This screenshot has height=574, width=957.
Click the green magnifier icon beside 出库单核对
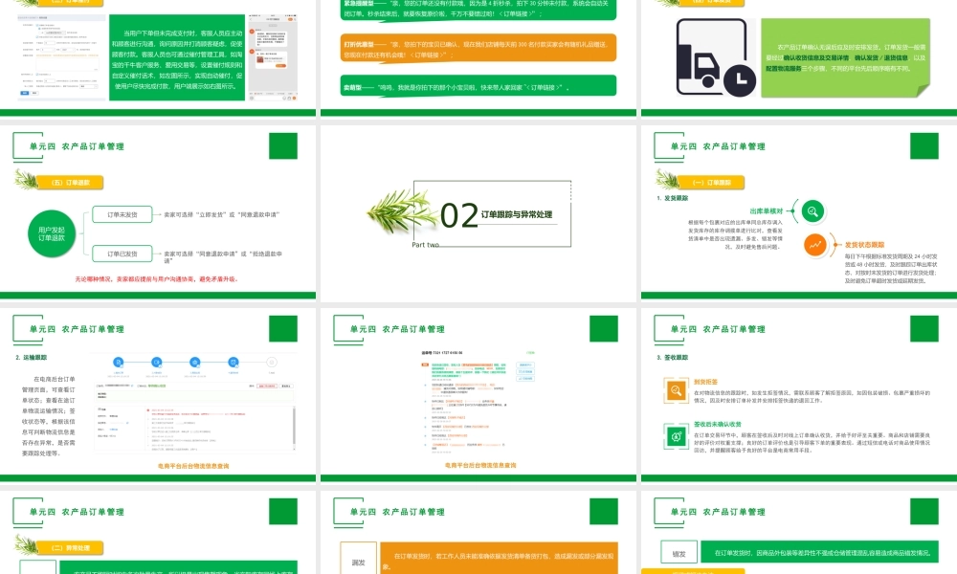click(812, 211)
